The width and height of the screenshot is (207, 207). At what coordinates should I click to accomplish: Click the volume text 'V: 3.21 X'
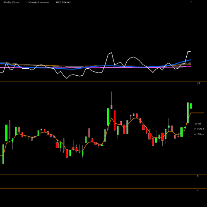(x=199, y=129)
